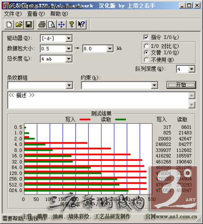Click the write value 246822
The width and height of the screenshot is (203, 224).
tap(163, 144)
